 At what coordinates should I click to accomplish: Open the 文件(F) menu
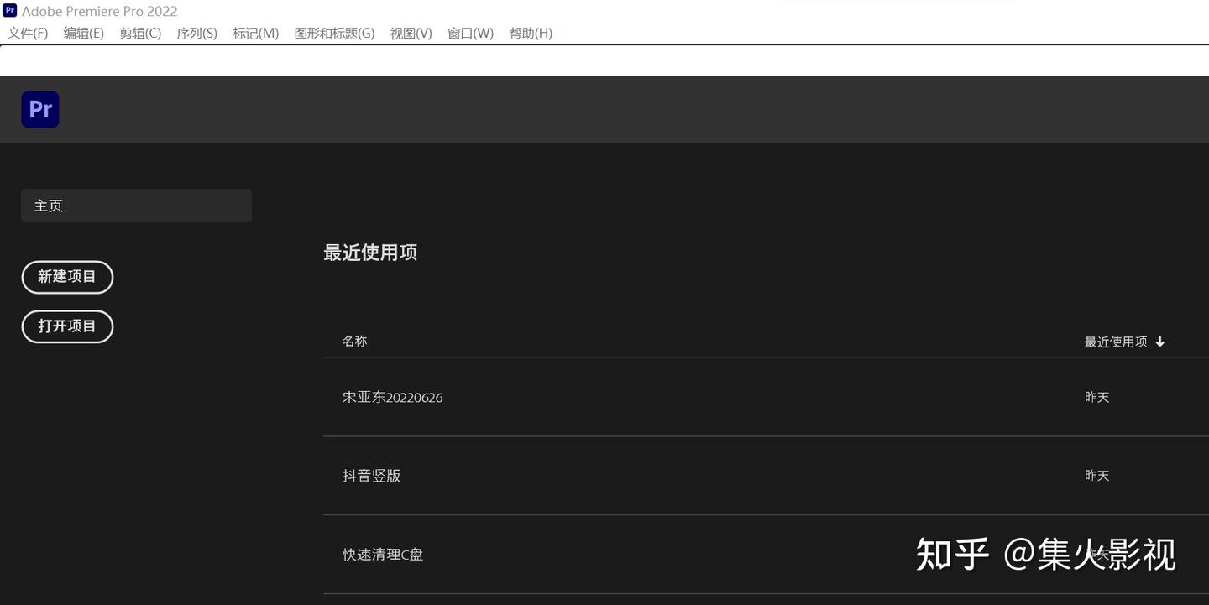click(x=27, y=34)
